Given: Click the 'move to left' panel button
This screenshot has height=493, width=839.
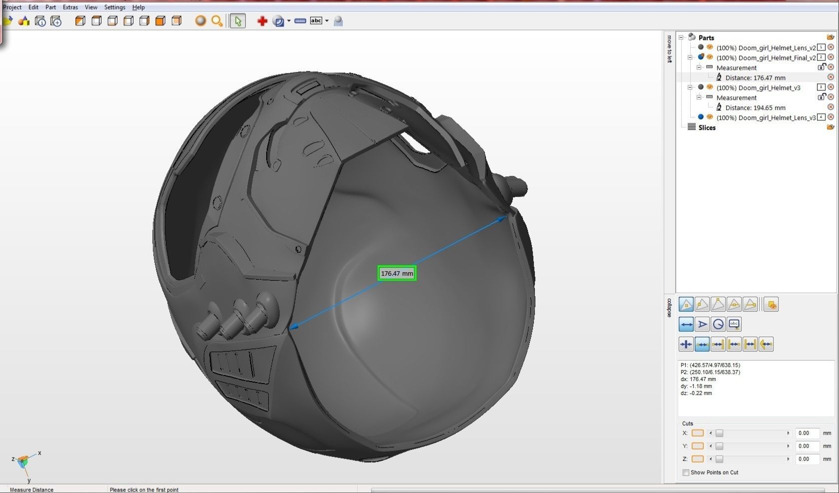Looking at the screenshot, I should (x=669, y=49).
